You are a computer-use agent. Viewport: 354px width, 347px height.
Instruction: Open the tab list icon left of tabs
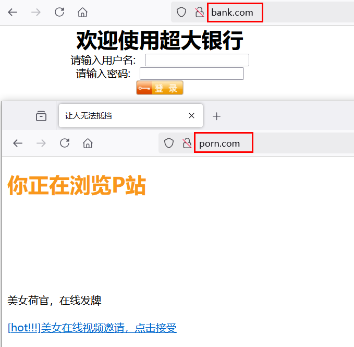41,116
